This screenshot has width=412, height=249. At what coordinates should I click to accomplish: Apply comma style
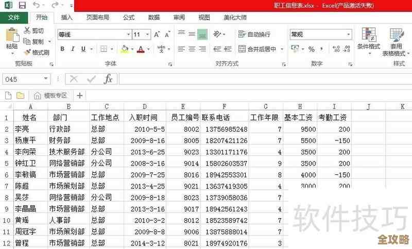321,49
